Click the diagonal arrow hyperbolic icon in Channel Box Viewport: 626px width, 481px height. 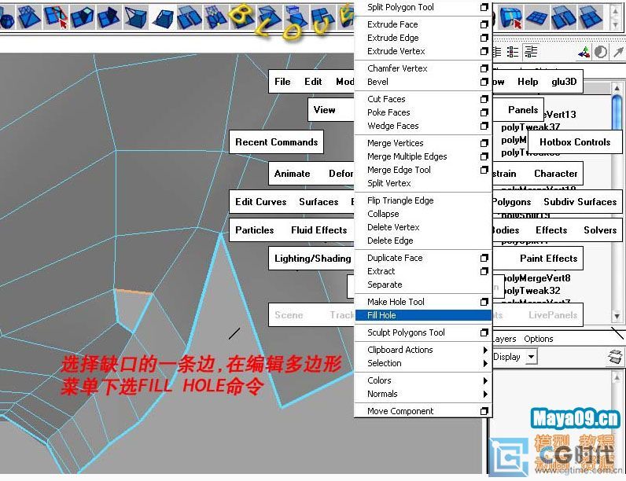(618, 52)
